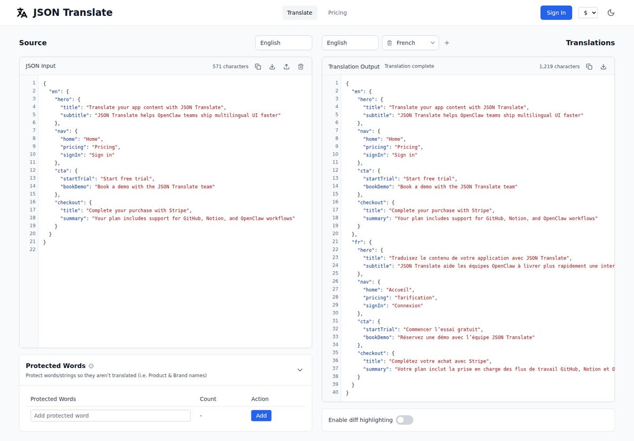Open the Translations English language box

click(350, 43)
